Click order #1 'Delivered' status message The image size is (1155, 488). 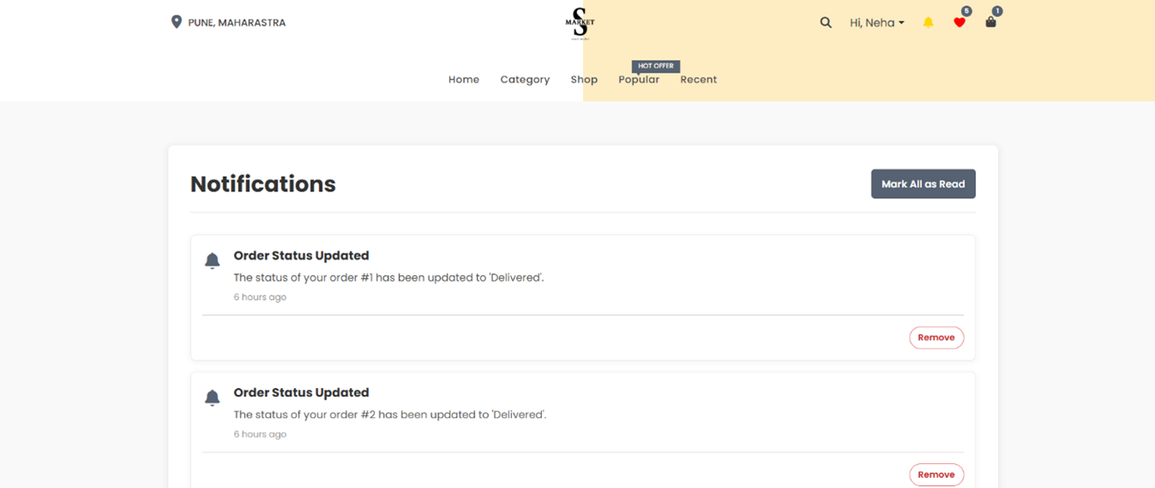click(389, 278)
